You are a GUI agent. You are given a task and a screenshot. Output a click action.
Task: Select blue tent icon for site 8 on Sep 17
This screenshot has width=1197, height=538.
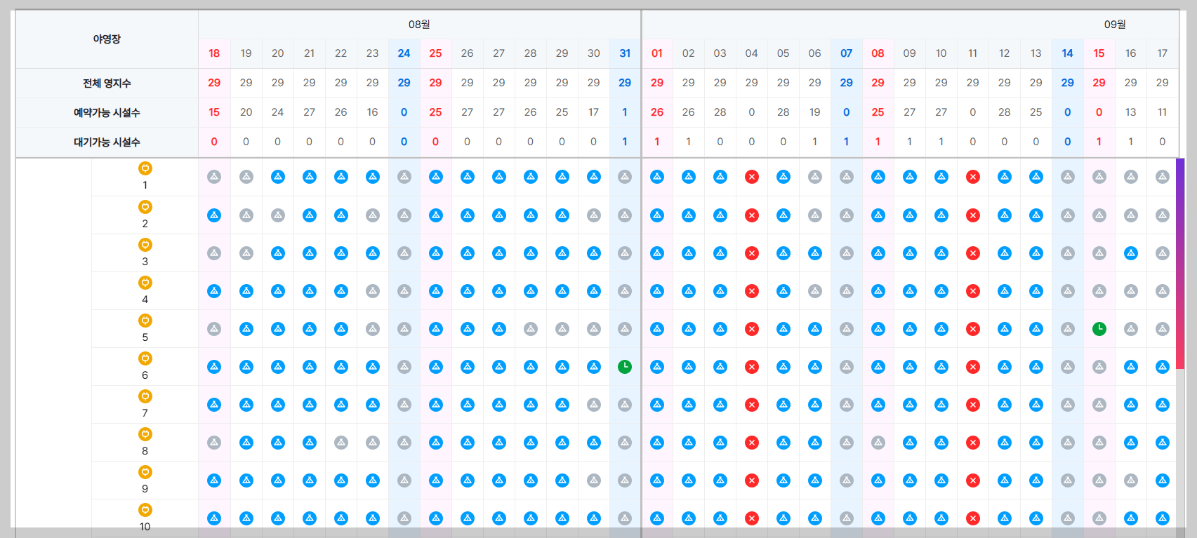point(1163,443)
